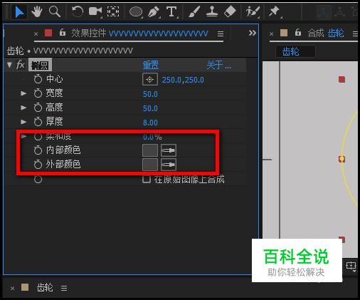Select the Pen tool
Viewport: 360px width, 300px height.
click(154, 11)
